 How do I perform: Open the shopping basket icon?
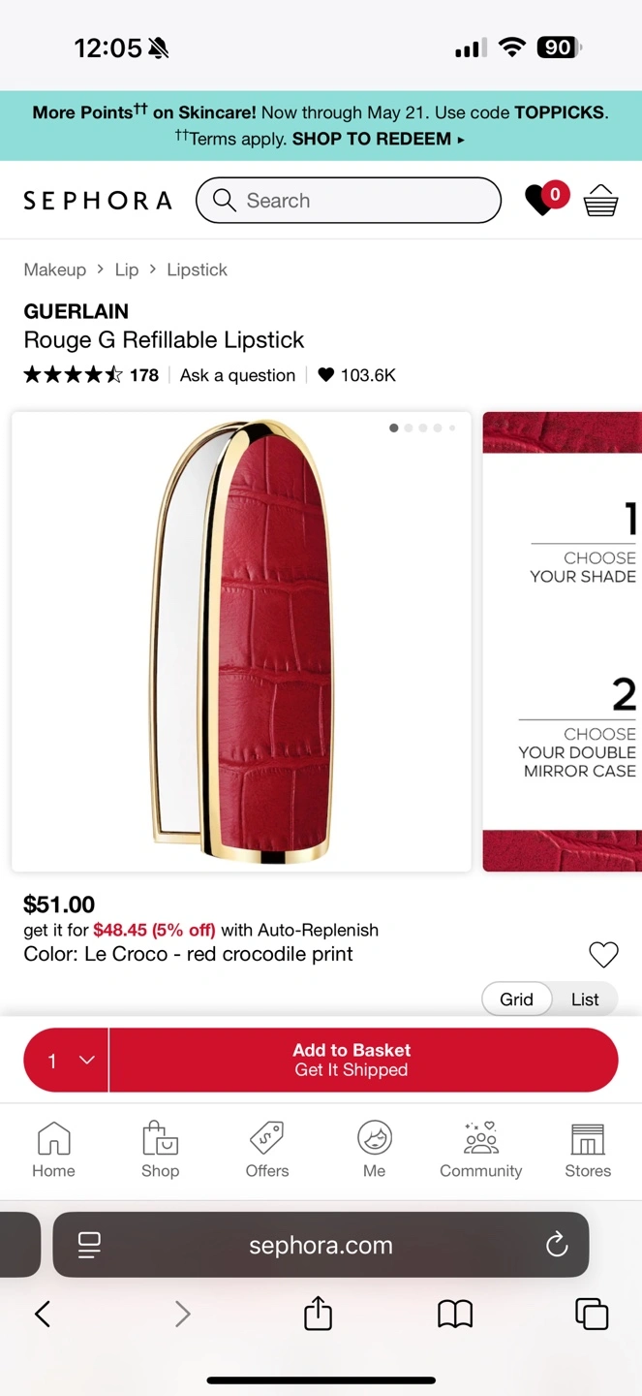coord(600,201)
